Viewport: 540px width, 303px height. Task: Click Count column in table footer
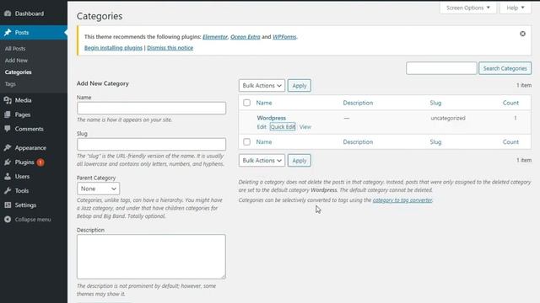click(510, 141)
